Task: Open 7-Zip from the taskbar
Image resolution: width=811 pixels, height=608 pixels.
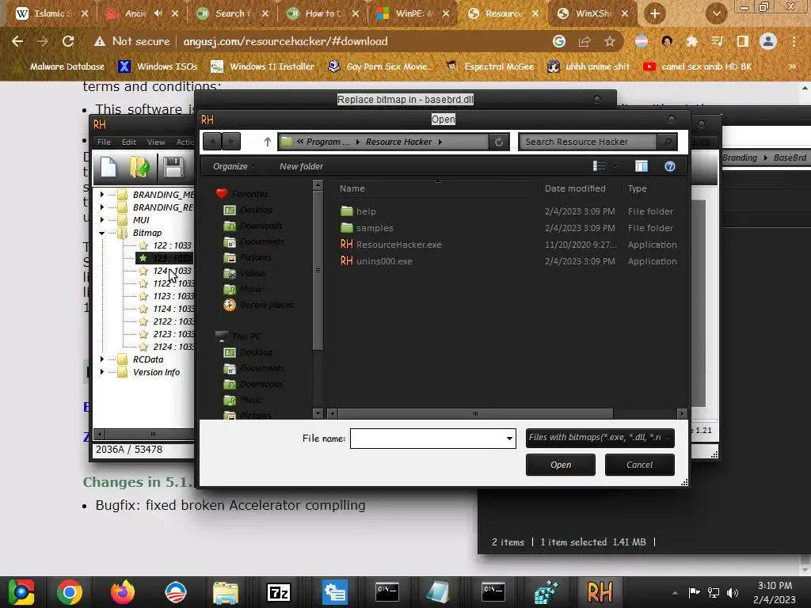Action: point(279,592)
